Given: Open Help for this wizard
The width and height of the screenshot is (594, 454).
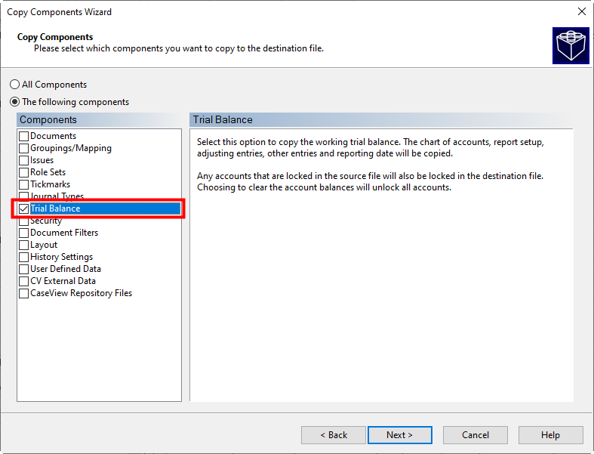Looking at the screenshot, I should [550, 435].
